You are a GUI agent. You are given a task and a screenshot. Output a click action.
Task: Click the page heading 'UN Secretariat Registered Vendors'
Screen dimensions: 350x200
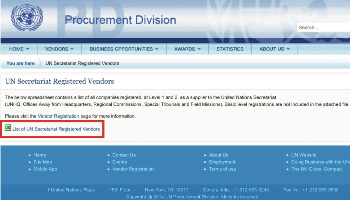tap(59, 81)
